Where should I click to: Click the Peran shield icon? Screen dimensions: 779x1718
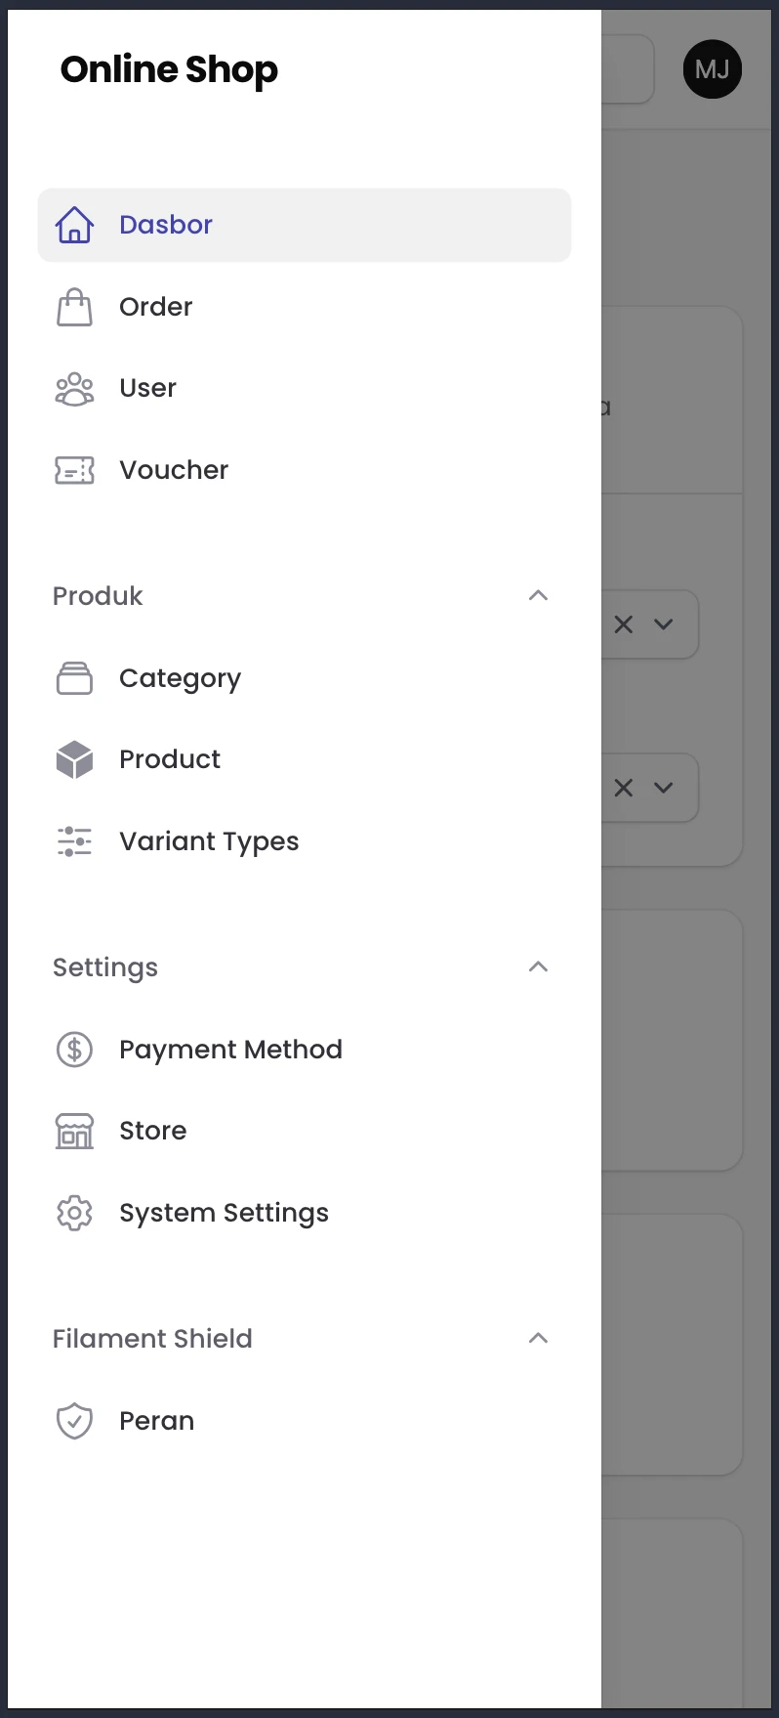click(74, 1421)
